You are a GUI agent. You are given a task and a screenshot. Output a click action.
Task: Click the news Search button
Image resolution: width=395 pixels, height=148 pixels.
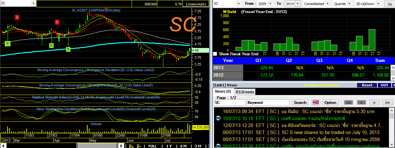300,103
